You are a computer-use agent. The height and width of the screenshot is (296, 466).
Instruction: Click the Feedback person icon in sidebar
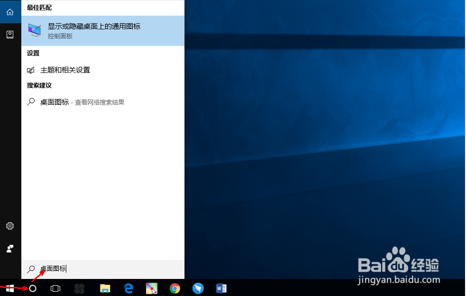click(10, 249)
